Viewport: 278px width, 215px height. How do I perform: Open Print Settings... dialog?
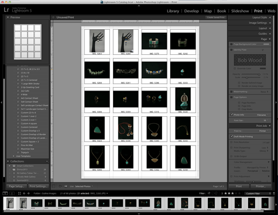click(x=38, y=186)
